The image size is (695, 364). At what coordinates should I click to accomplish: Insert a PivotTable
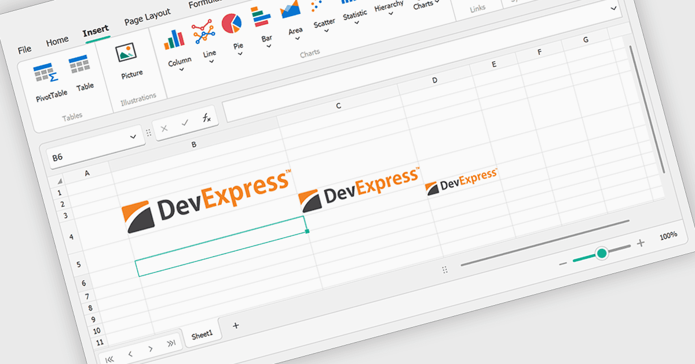(48, 81)
